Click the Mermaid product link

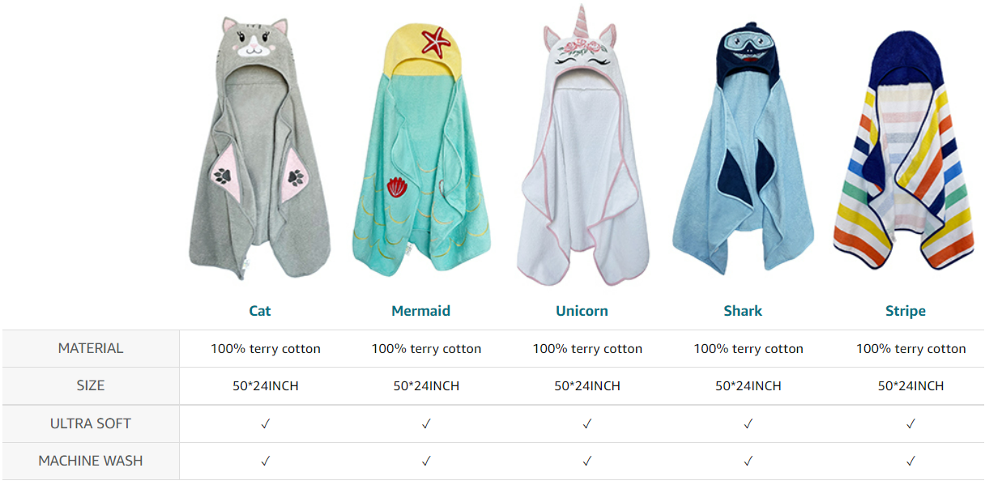[x=421, y=311]
